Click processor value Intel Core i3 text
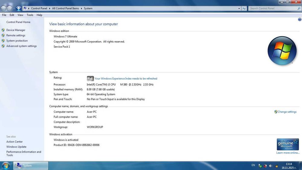302x170 pixels. pos(120,84)
